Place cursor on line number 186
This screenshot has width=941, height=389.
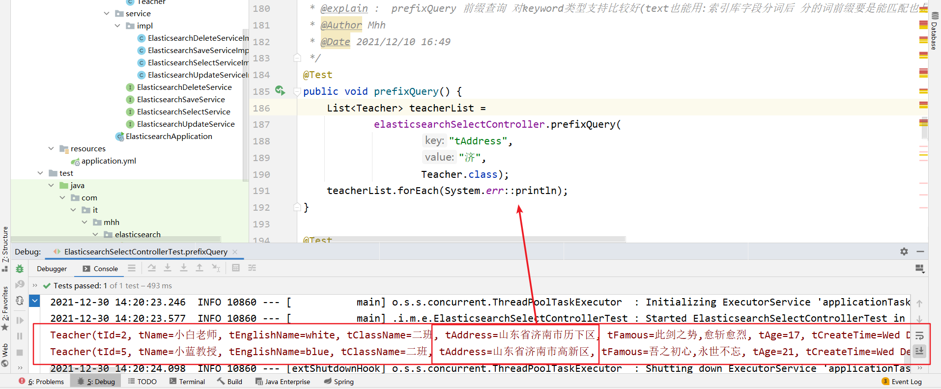click(x=261, y=108)
